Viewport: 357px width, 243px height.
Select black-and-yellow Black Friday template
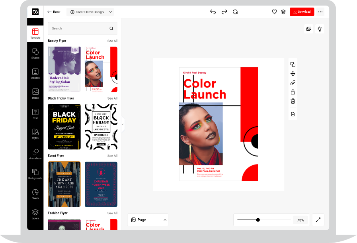point(64,127)
